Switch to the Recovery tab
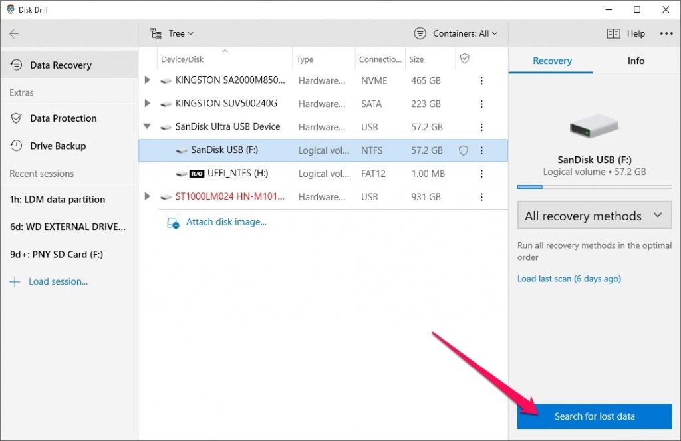 click(x=551, y=60)
